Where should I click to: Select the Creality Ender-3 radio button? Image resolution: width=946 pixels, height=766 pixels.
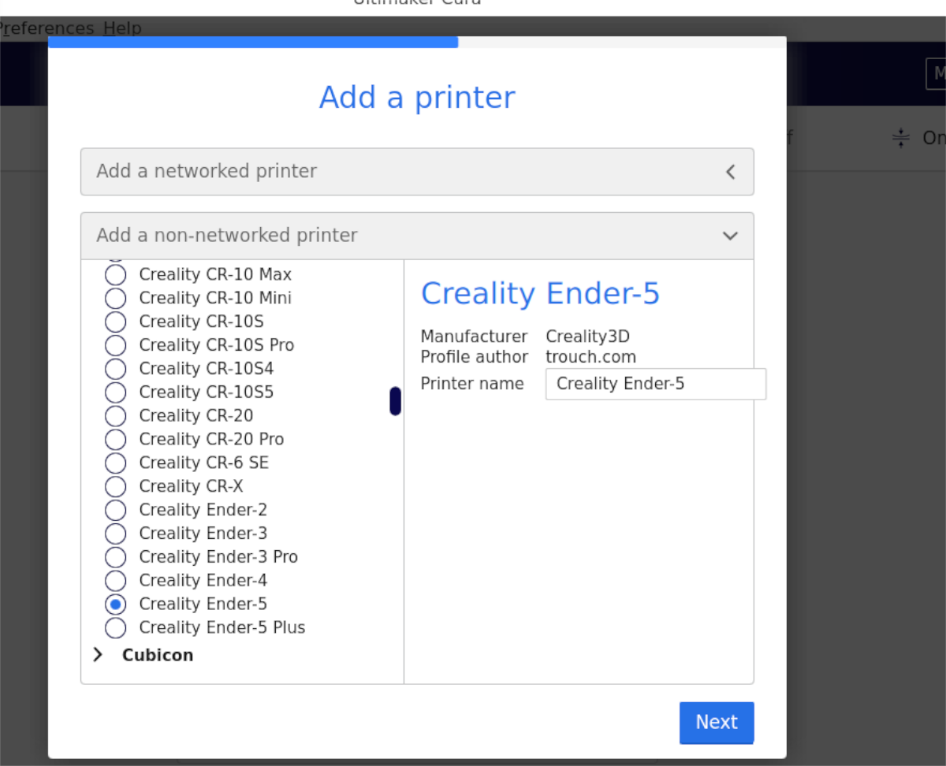pos(116,534)
